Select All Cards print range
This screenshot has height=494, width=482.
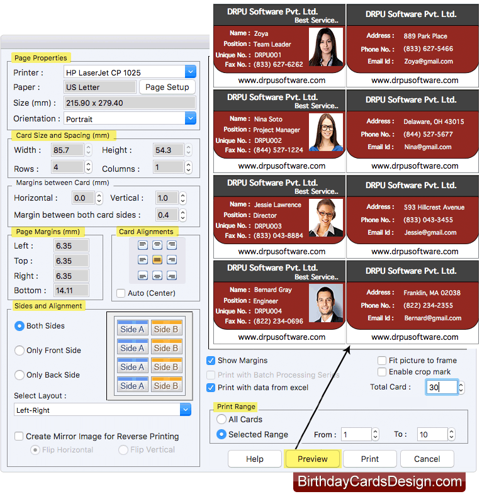(x=221, y=419)
